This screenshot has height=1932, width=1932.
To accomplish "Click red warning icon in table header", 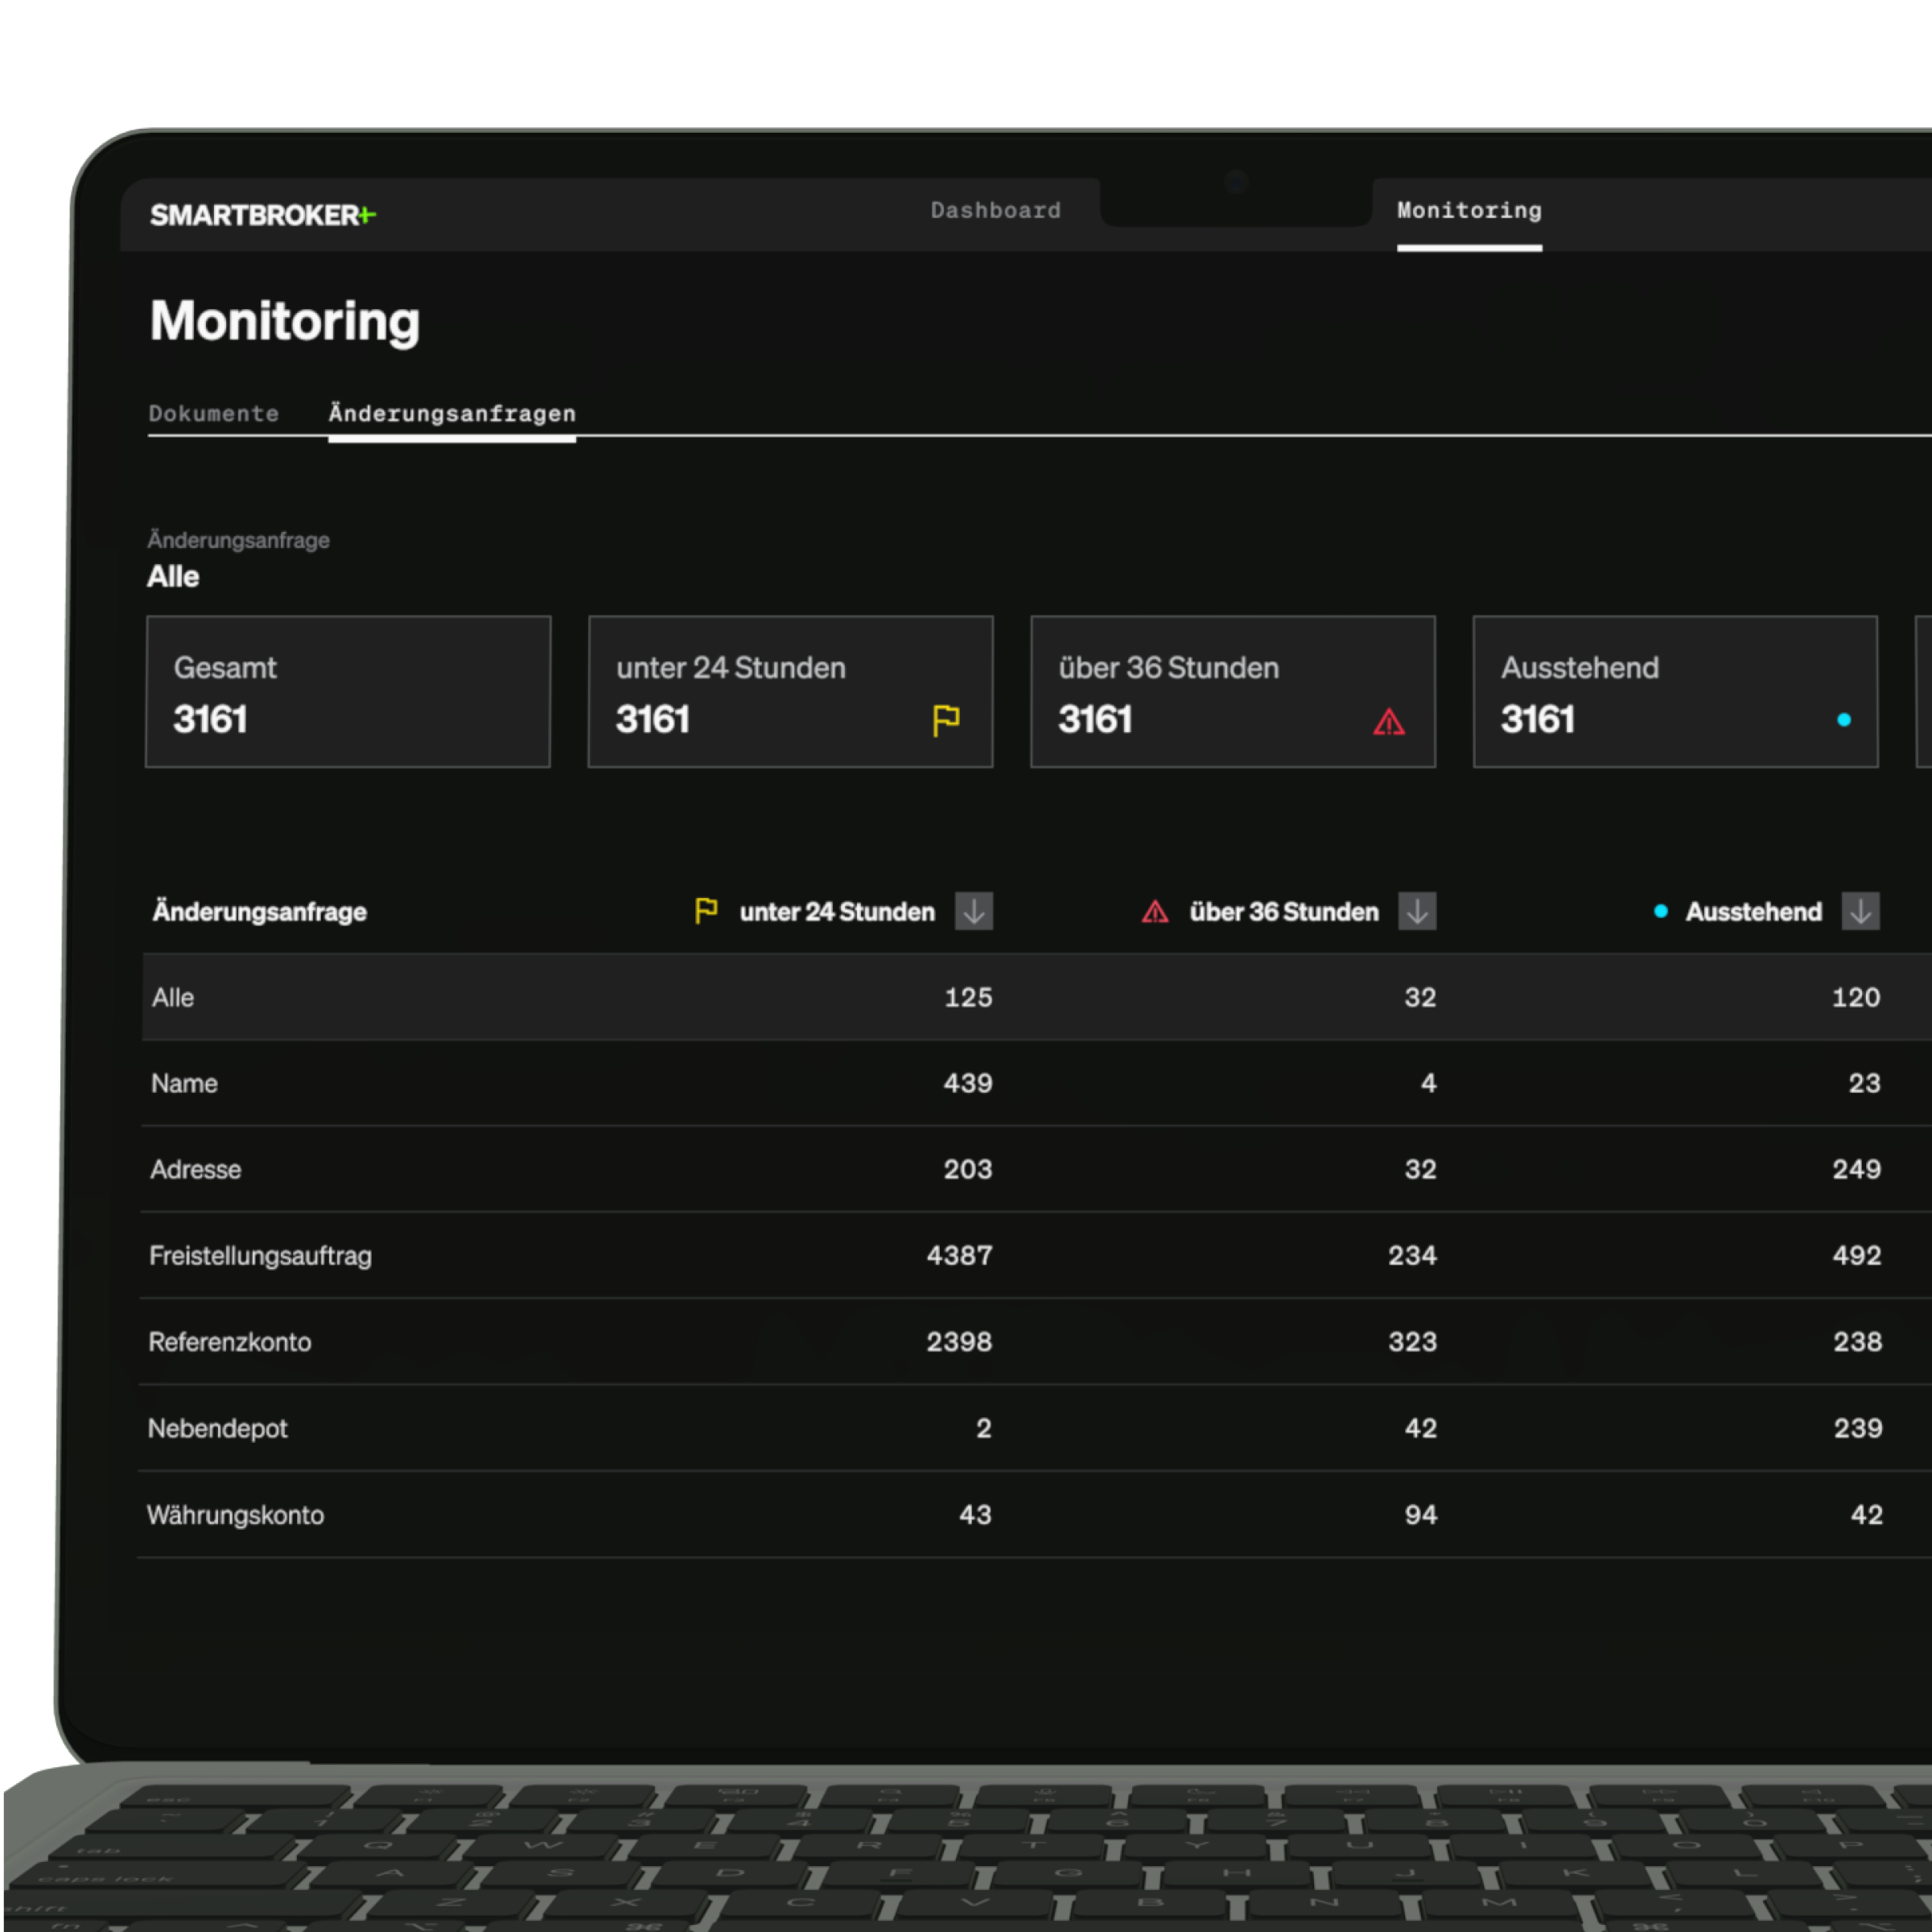I will [x=1154, y=911].
